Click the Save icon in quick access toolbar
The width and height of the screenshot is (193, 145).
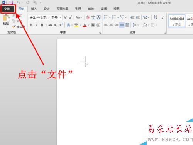tap(11, 2)
